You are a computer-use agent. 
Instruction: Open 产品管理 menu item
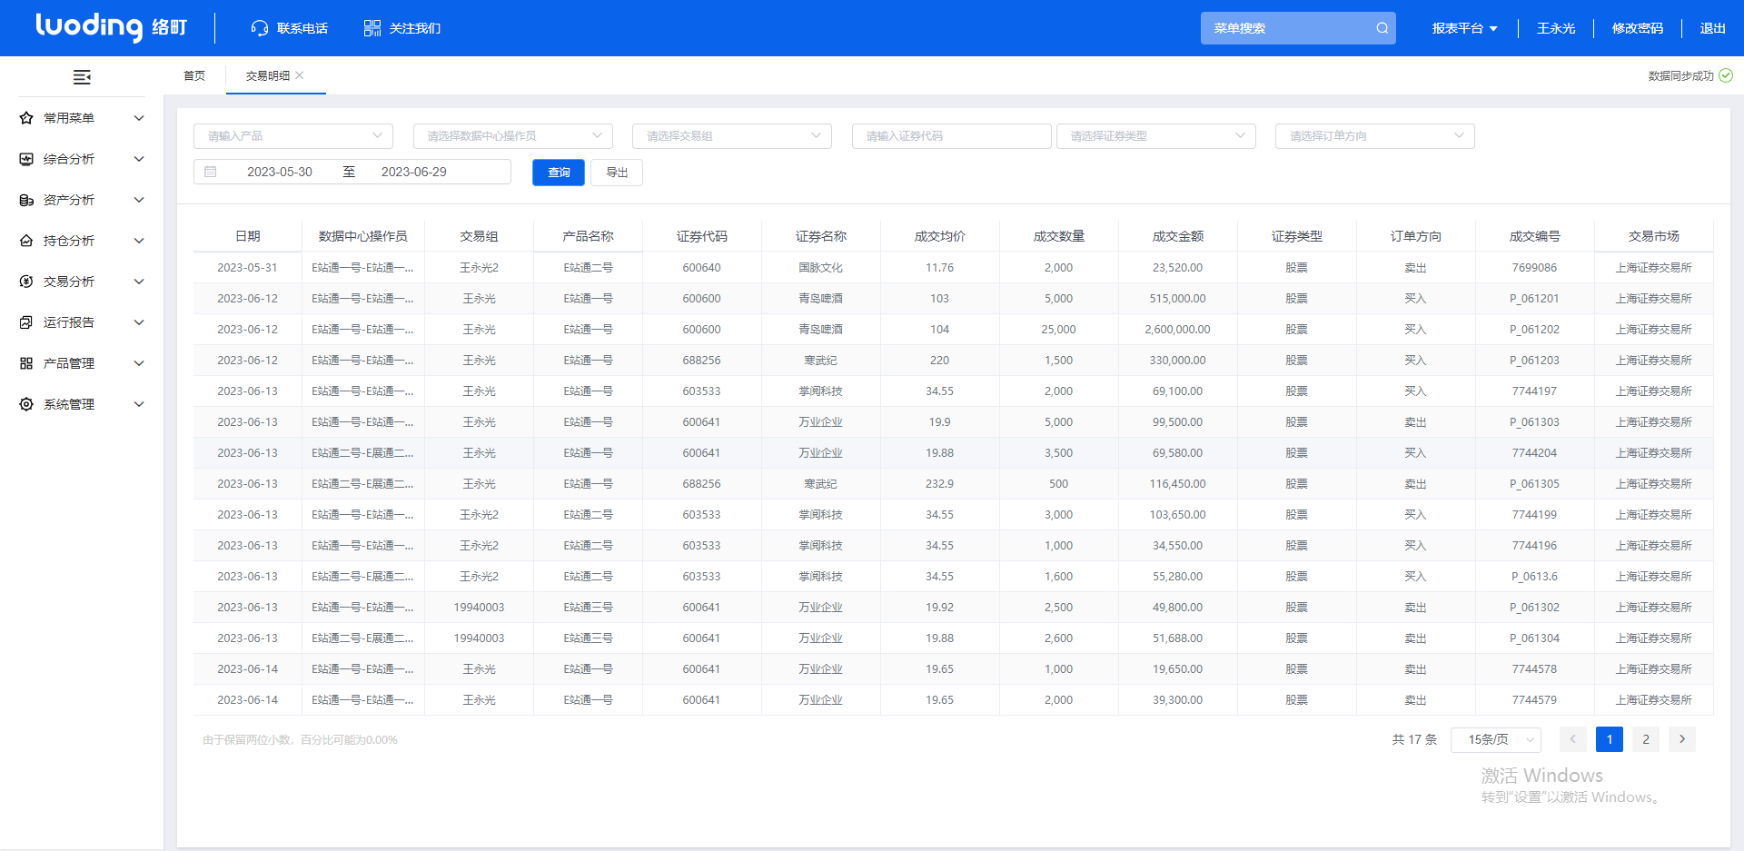[x=82, y=363]
